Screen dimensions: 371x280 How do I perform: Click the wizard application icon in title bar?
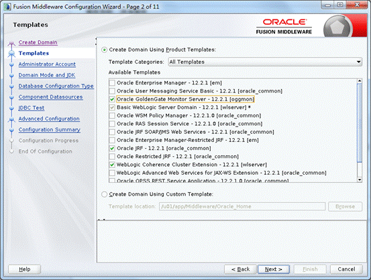click(x=7, y=7)
